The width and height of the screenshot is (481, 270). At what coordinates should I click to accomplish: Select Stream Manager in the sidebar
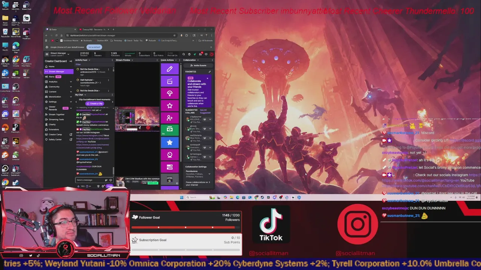tap(59, 71)
